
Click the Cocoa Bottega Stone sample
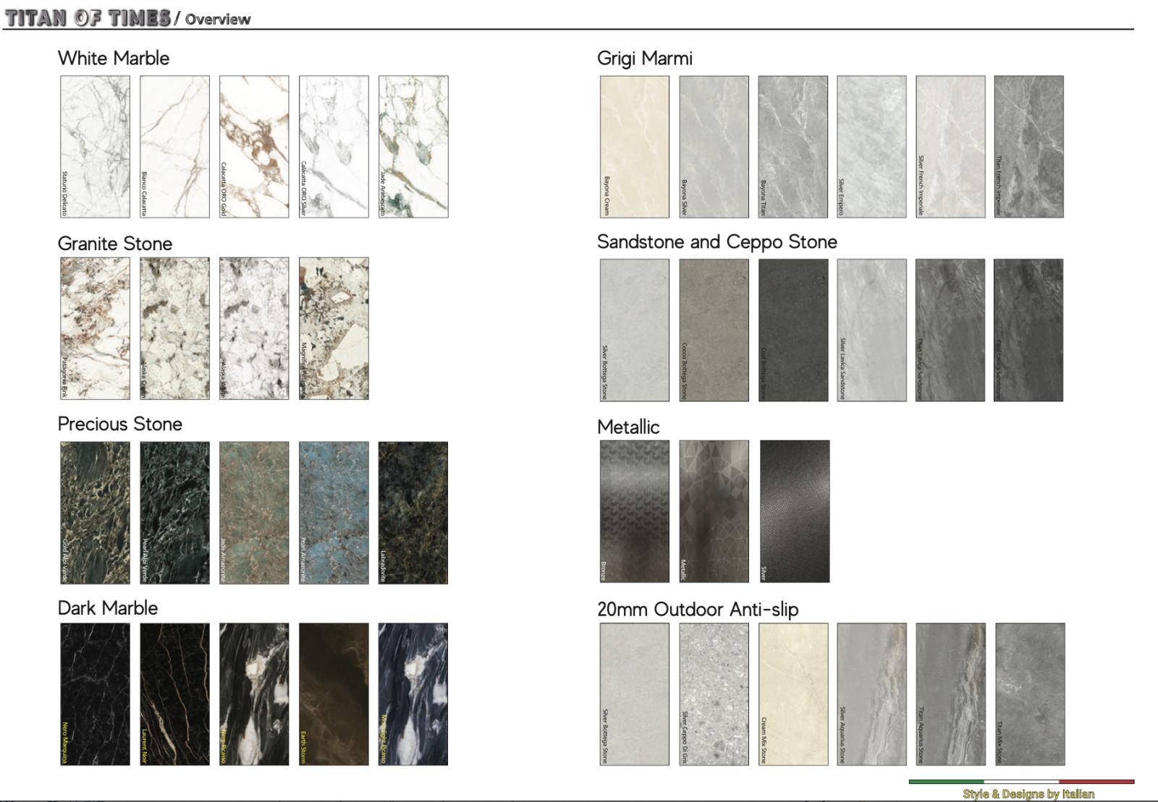[x=714, y=330]
